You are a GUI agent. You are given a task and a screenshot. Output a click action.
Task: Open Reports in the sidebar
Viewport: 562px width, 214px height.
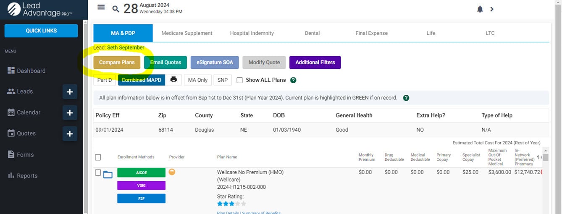(23, 176)
